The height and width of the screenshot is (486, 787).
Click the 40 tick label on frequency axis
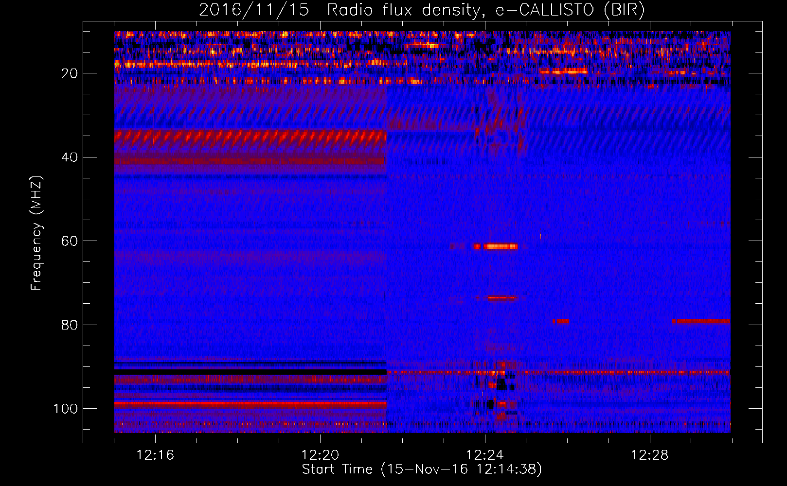[70, 157]
